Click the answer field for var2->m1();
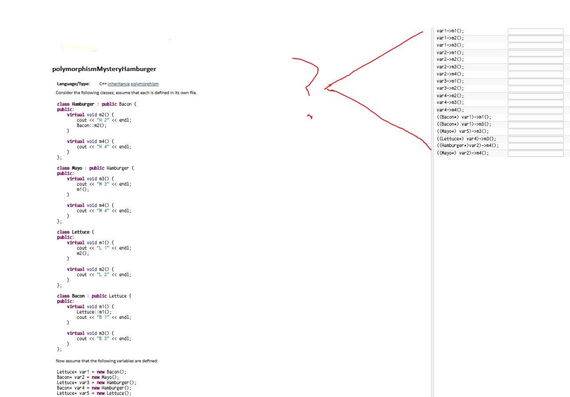Screen dimensions: 570x397 coord(535,52)
